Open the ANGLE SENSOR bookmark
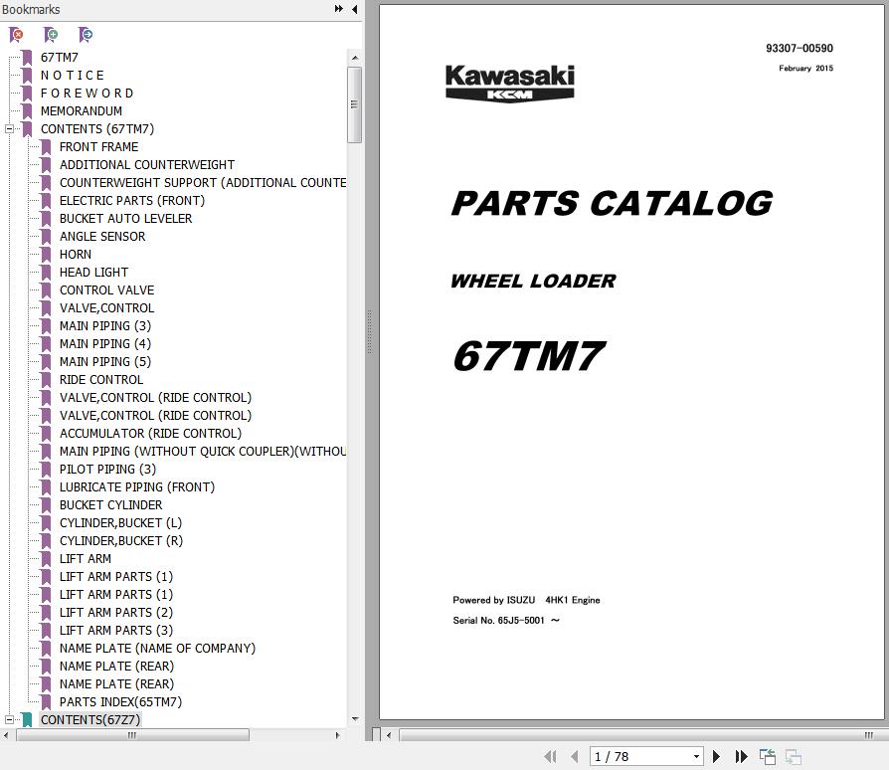Screen dimensions: 889x770 click(102, 237)
